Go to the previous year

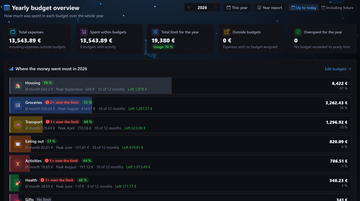coord(189,7)
